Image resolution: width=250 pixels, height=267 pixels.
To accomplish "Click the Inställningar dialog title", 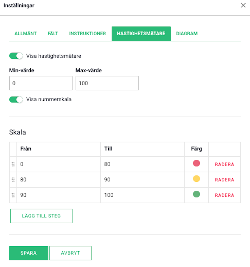I will point(19,5).
